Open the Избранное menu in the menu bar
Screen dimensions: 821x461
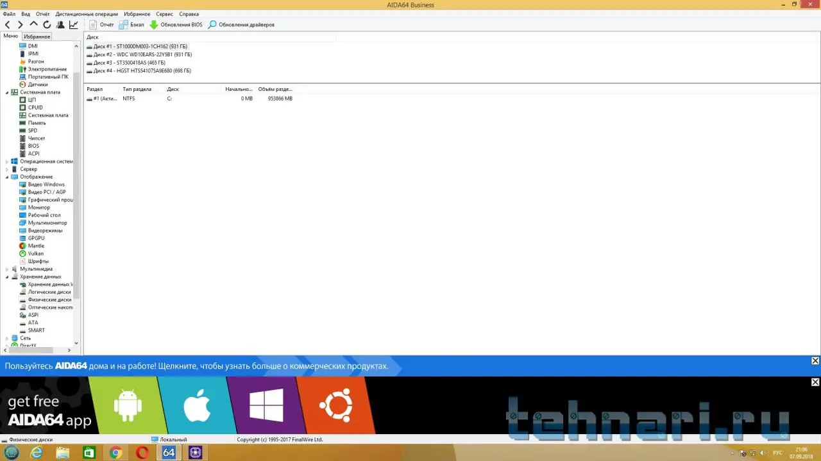tap(137, 14)
